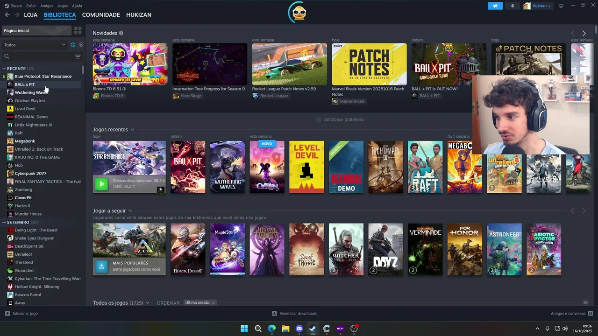Play Blue Protocol Star Resonance green button
Screen dimensions: 598x336
coord(101,183)
